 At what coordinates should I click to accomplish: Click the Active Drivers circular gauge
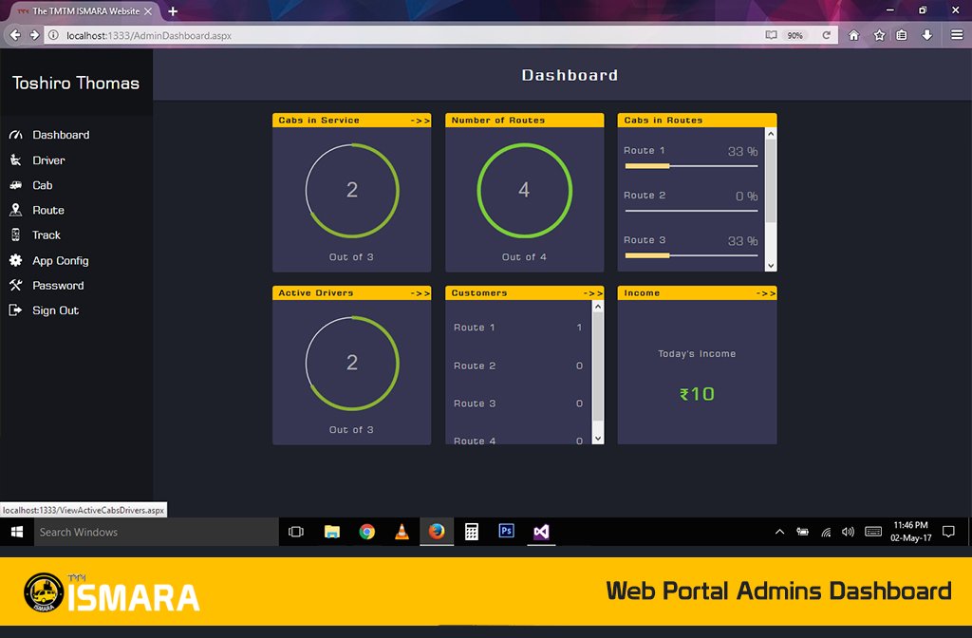click(352, 364)
